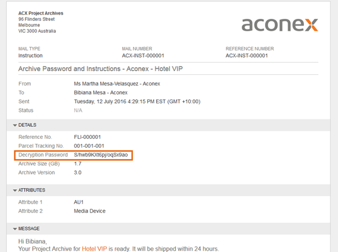Click the DETAILS section header

[x=27, y=125]
